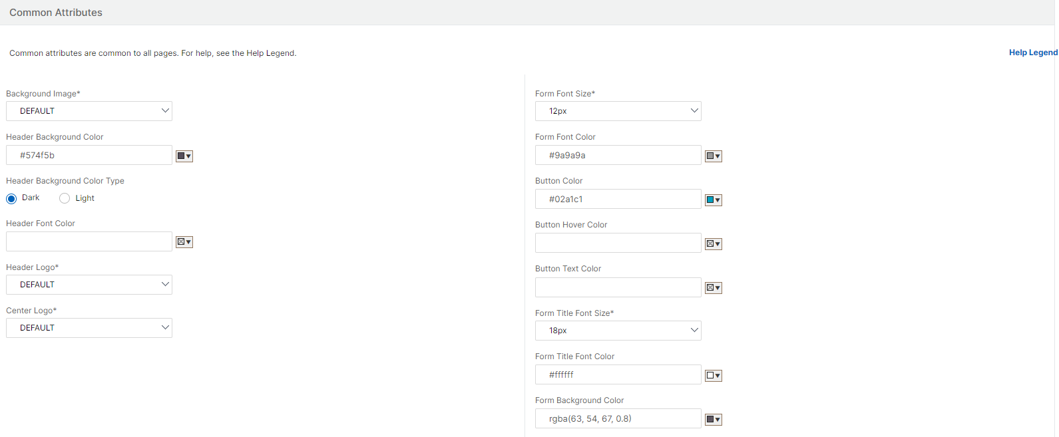Expand the Center Logo dropdown
Screen dimensions: 1059x437
coord(89,328)
